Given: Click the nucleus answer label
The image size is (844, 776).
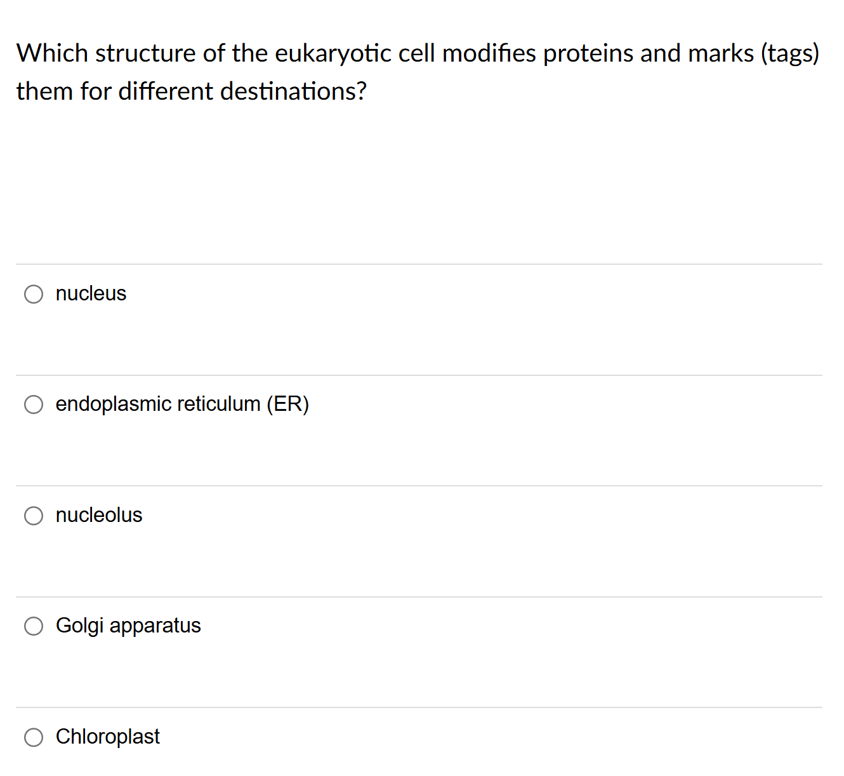Looking at the screenshot, I should [91, 293].
